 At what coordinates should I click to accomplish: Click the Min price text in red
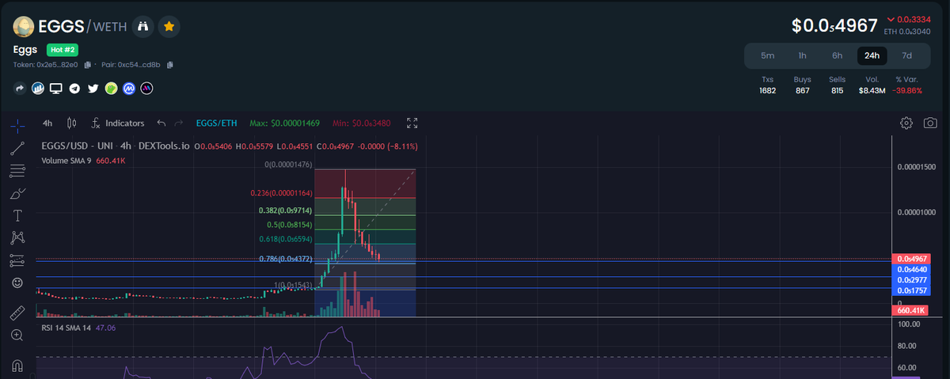363,123
